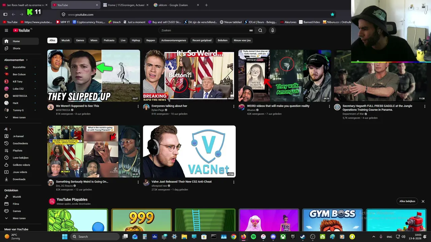Open the Jij section

[7, 129]
